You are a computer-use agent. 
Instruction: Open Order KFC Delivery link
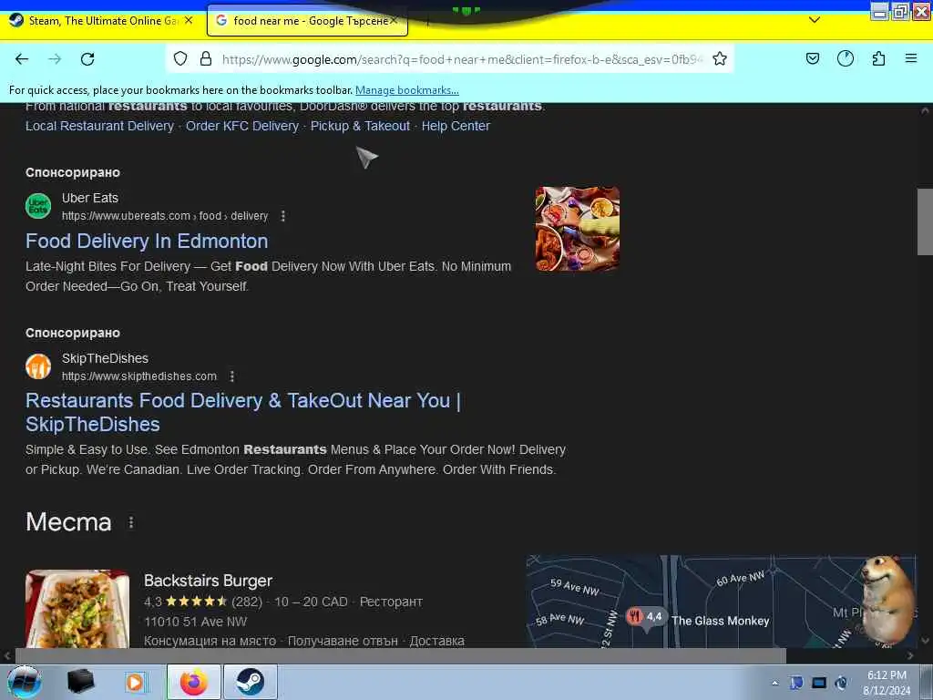[x=242, y=126]
